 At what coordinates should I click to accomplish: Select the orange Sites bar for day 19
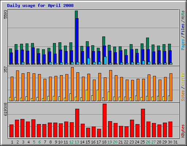(111, 85)
